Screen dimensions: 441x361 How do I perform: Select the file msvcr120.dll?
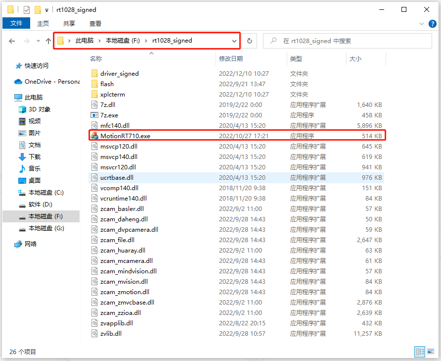[118, 167]
